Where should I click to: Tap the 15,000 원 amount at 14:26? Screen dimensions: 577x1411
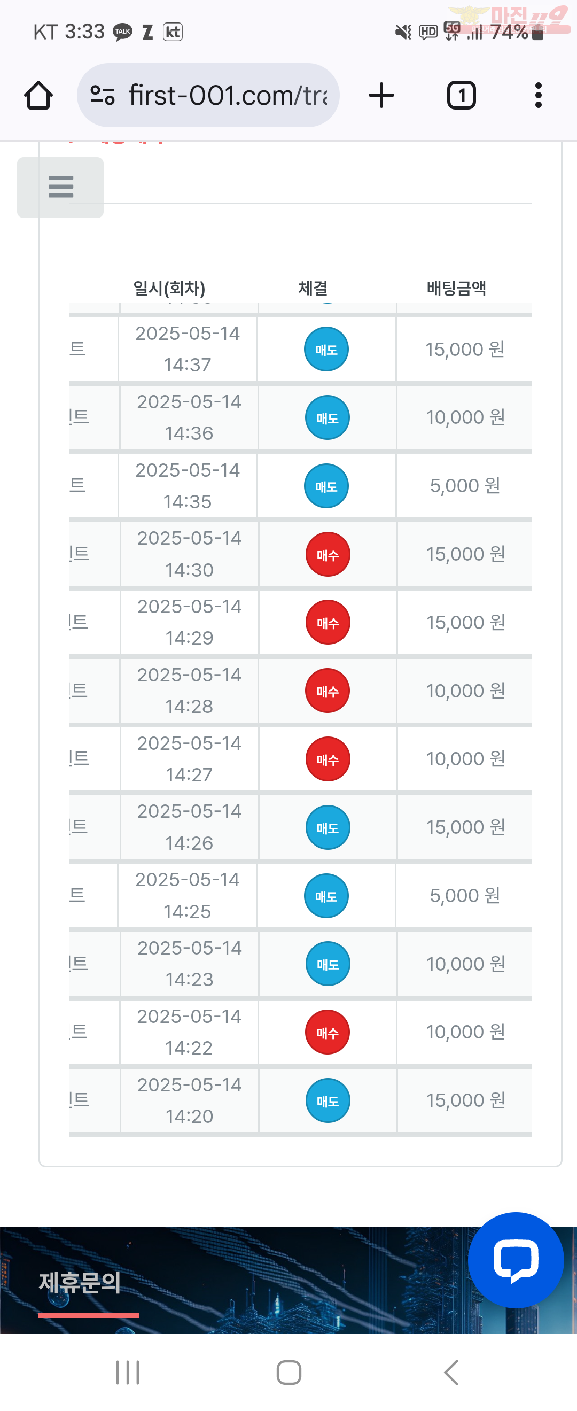[x=465, y=827]
